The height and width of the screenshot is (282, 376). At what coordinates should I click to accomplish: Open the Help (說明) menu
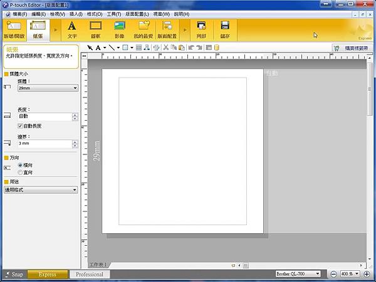182,14
